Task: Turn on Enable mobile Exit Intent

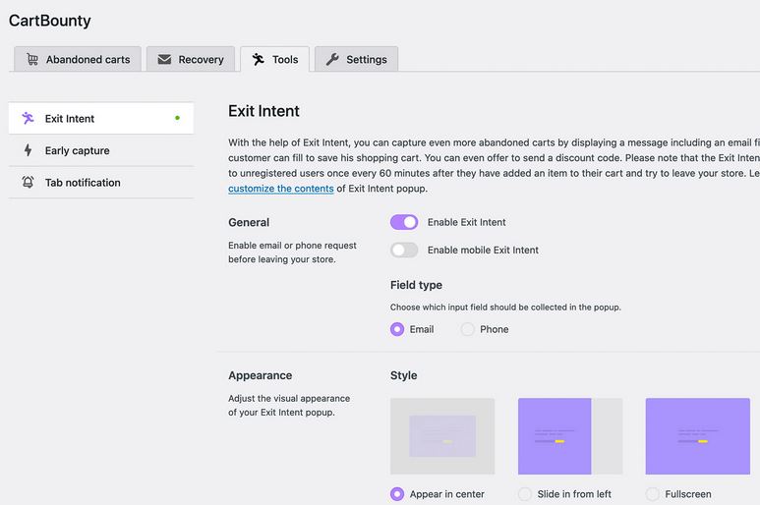Action: click(x=404, y=250)
